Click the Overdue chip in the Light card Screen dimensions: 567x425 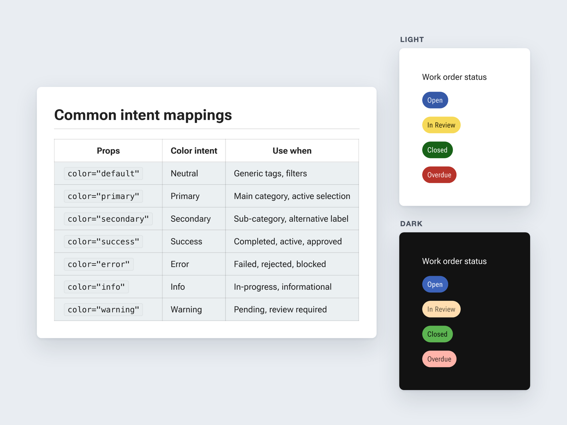pyautogui.click(x=439, y=175)
